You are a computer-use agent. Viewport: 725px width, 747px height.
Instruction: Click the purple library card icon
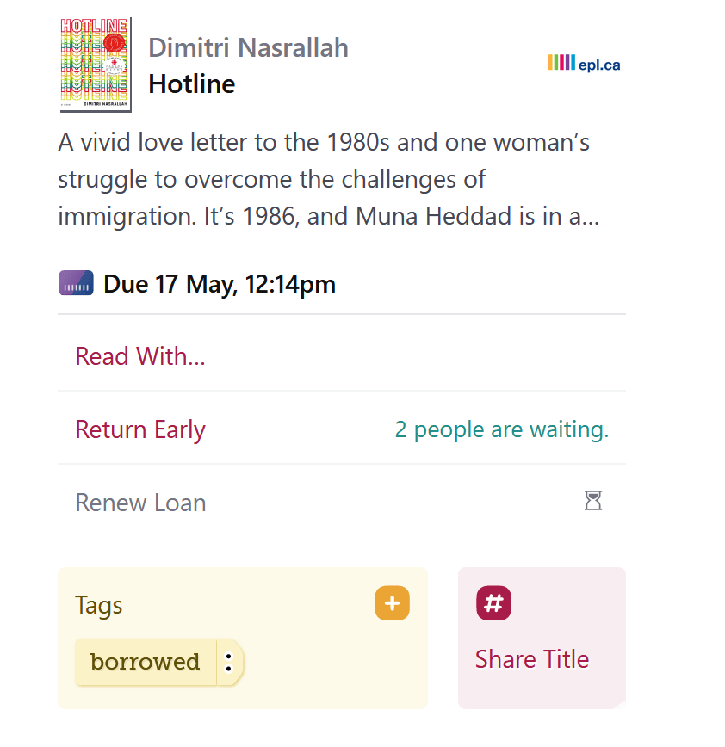[x=77, y=283]
